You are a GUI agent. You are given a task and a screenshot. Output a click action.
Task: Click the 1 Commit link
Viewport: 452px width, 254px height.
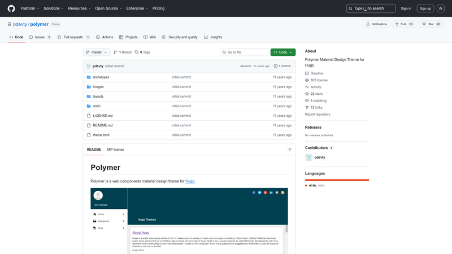coord(282,66)
